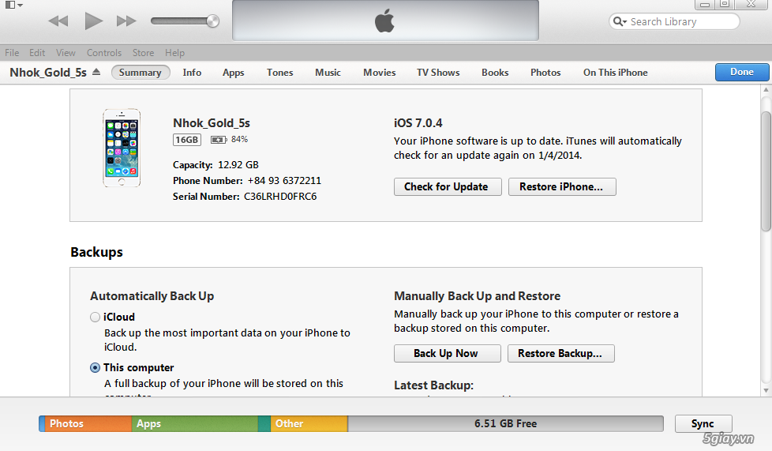This screenshot has width=772, height=451.
Task: Click the Latest Backup label
Action: pyautogui.click(x=434, y=385)
